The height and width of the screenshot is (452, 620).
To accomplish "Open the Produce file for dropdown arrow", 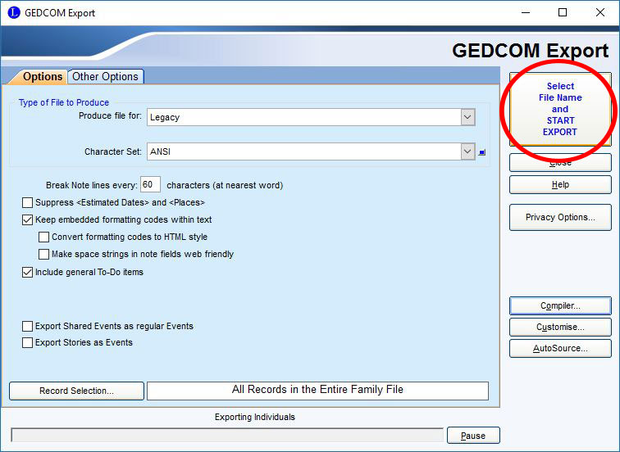I will coord(467,117).
